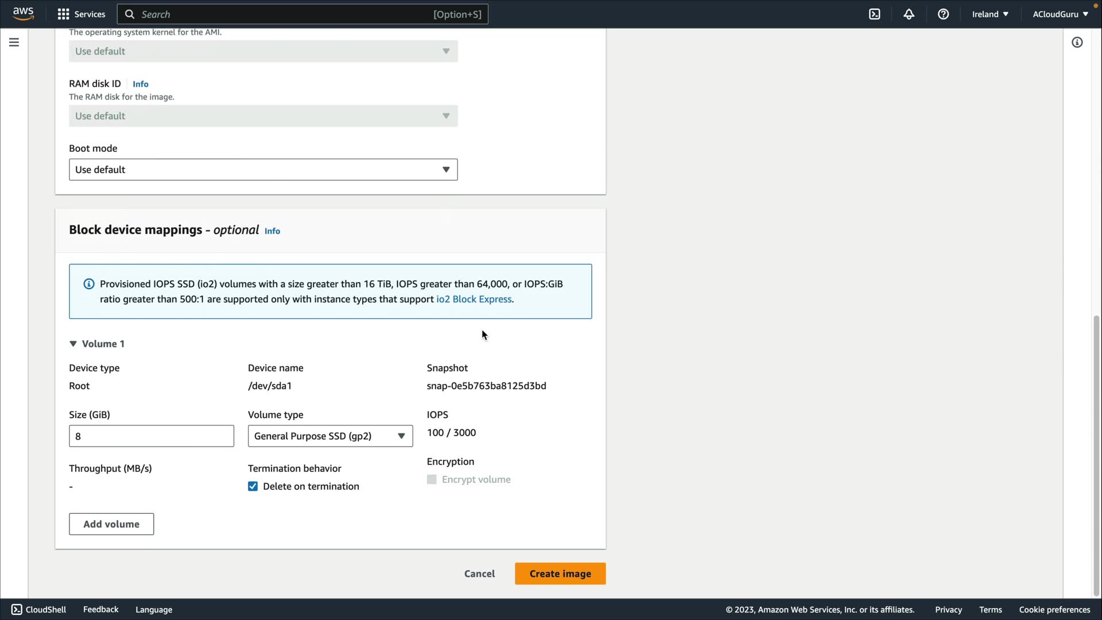Click the Add volume button
This screenshot has width=1102, height=620.
(111, 524)
